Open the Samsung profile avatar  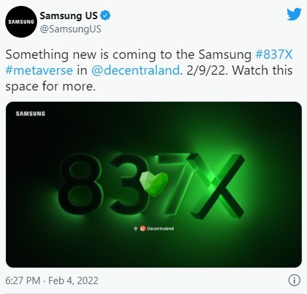[x=21, y=22]
